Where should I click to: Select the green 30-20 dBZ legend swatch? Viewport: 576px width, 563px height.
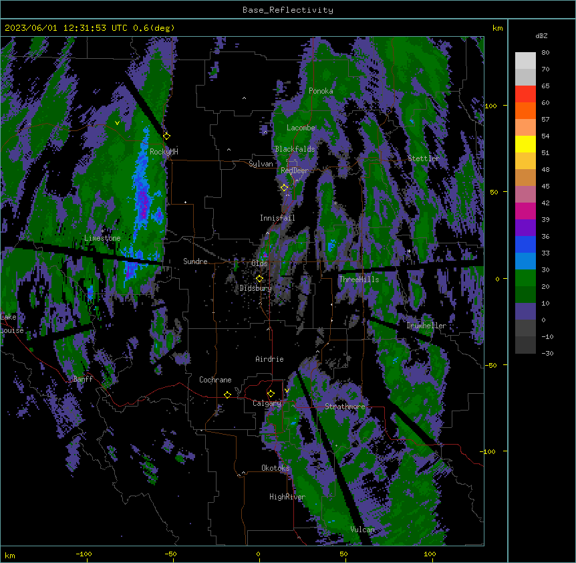(525, 278)
